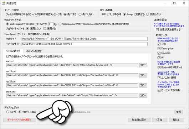This screenshot has width=189, height=129.
Task: Close the 共通設定 window with X
Action: pyautogui.click(x=184, y=3)
